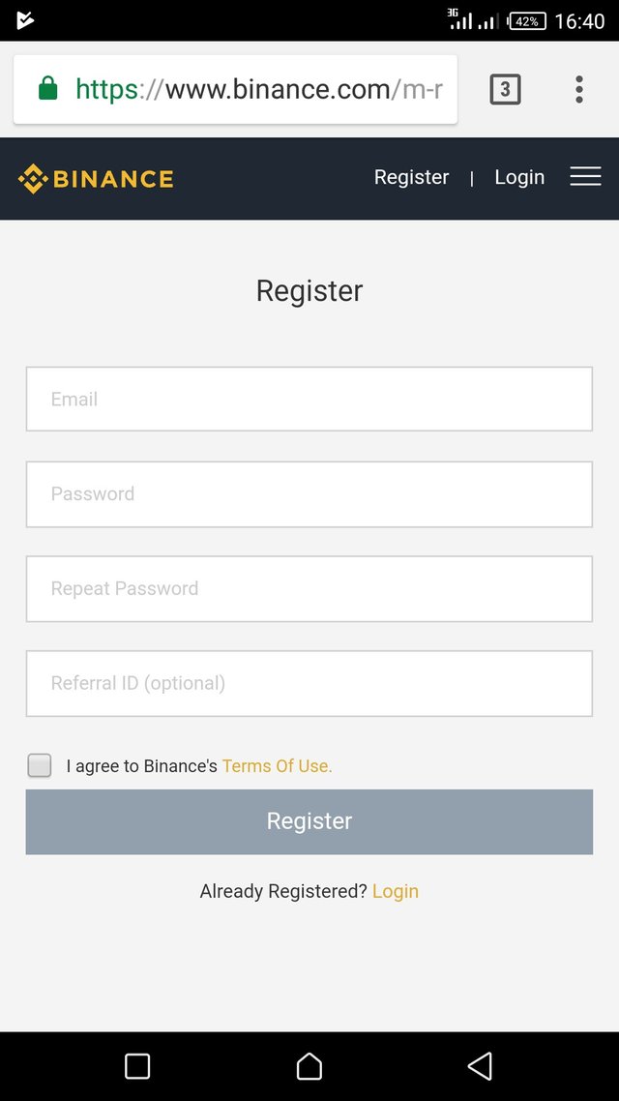
Task: Tap the Binance logo in header
Action: 96,179
